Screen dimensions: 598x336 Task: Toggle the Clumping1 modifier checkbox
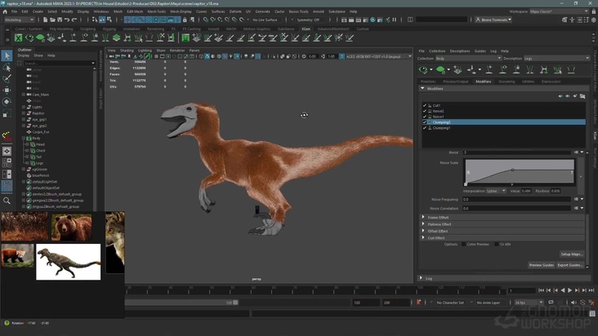click(x=425, y=128)
